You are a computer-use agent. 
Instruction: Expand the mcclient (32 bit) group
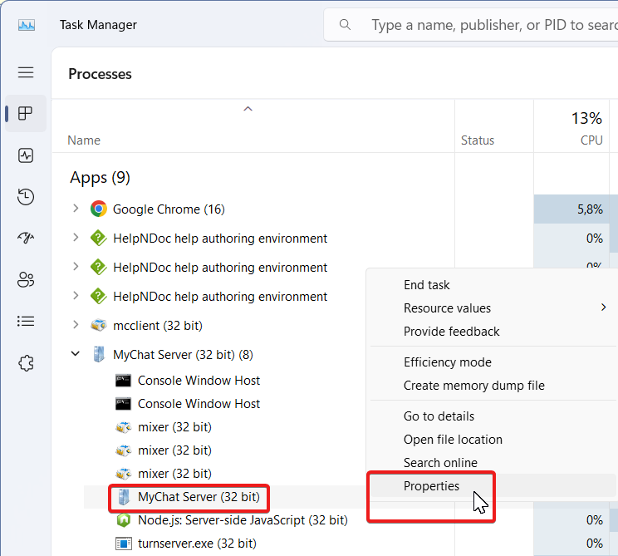click(76, 325)
